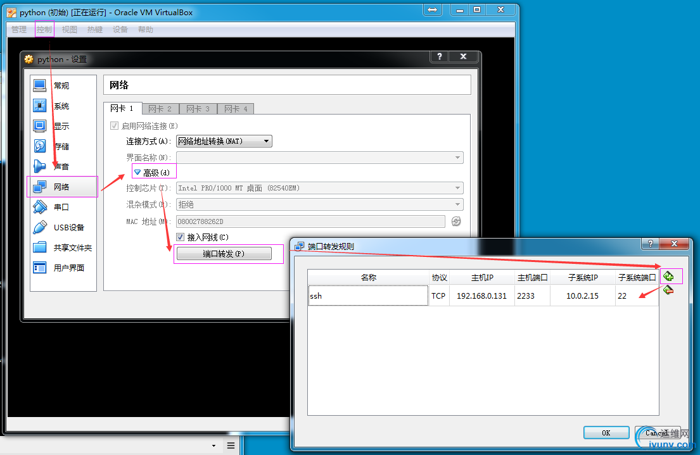Open the 控制芯片 adapter type dropdown
The height and width of the screenshot is (455, 700).
click(x=320, y=188)
